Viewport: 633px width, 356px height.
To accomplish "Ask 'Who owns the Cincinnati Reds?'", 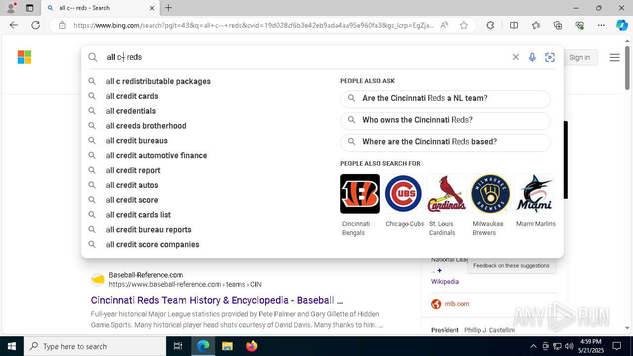I will [445, 120].
